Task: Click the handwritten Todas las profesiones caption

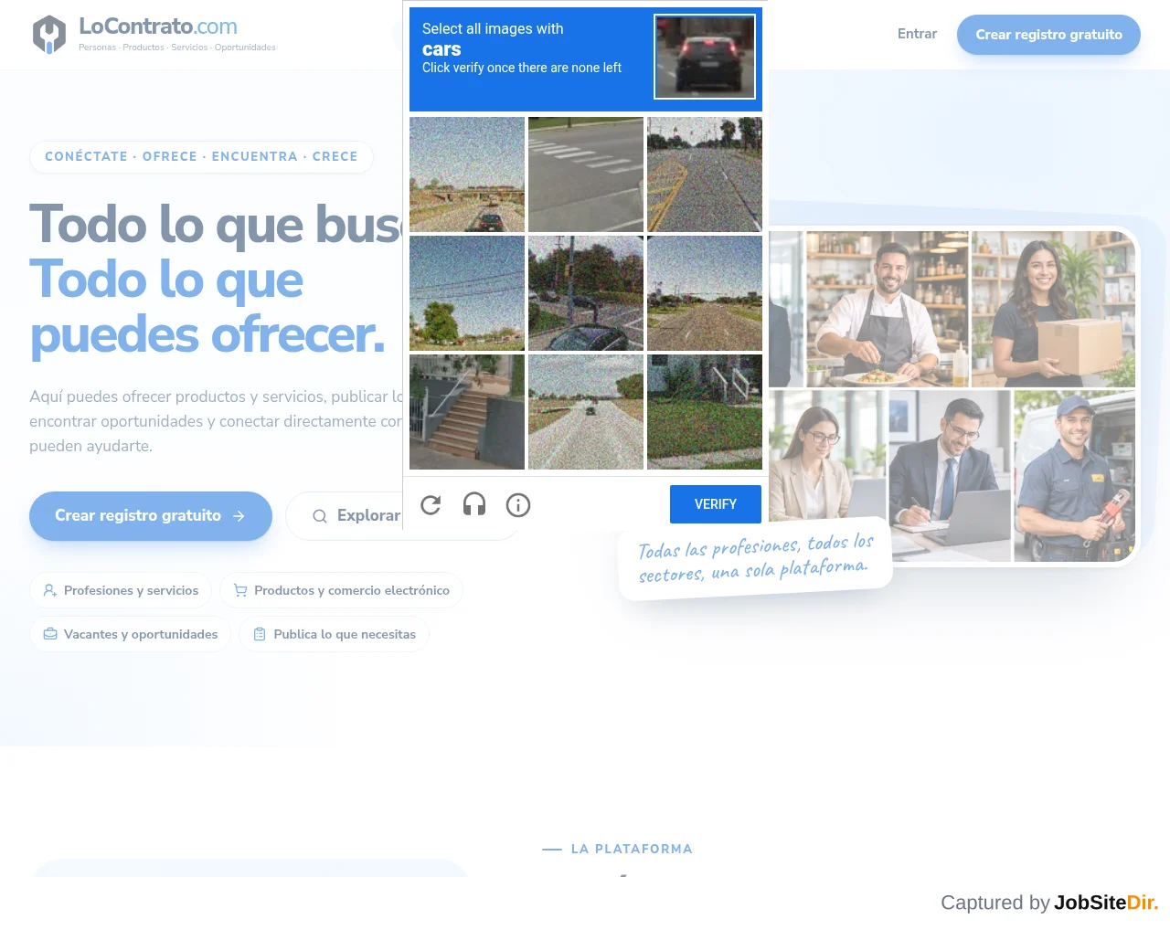Action: pos(755,558)
